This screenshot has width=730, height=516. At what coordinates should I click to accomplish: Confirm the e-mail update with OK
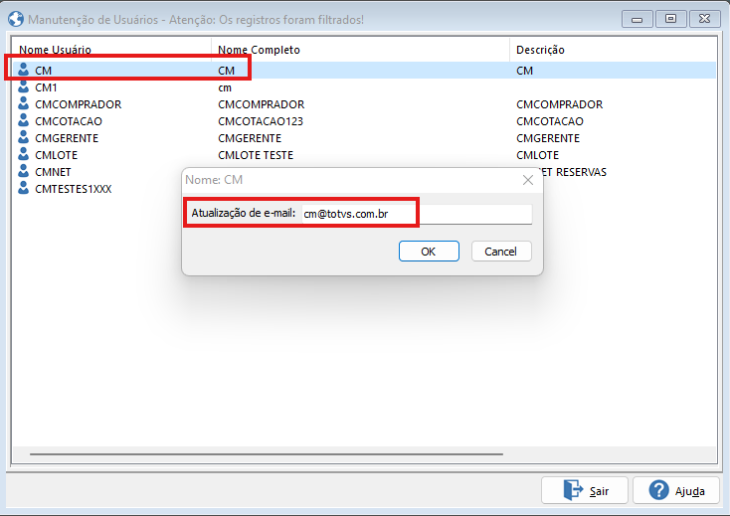tap(429, 252)
